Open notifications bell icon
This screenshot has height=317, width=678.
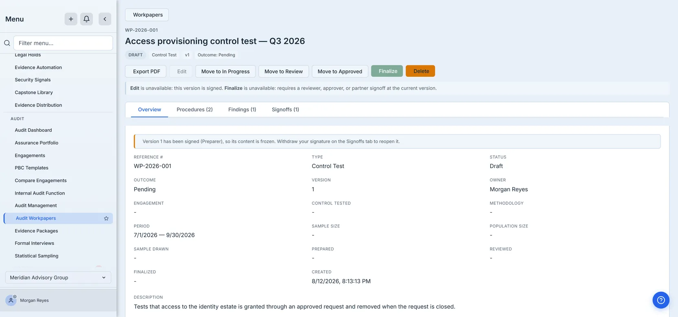pos(86,19)
